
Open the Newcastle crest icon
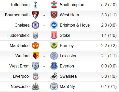[x=35, y=86]
